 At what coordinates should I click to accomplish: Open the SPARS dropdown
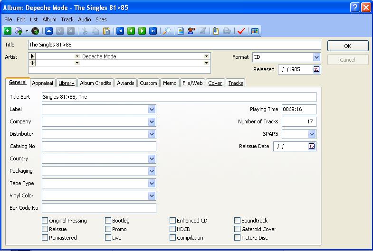(x=312, y=134)
